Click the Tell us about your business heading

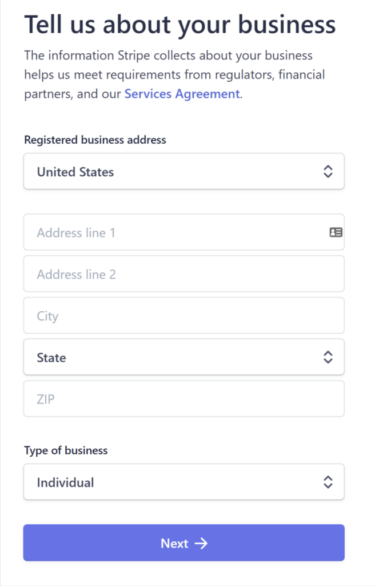180,25
